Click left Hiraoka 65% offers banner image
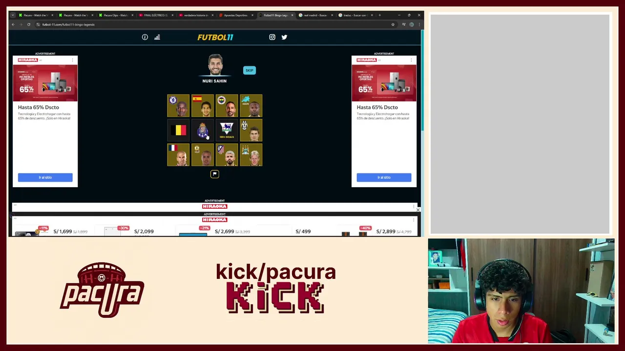 [x=45, y=82]
